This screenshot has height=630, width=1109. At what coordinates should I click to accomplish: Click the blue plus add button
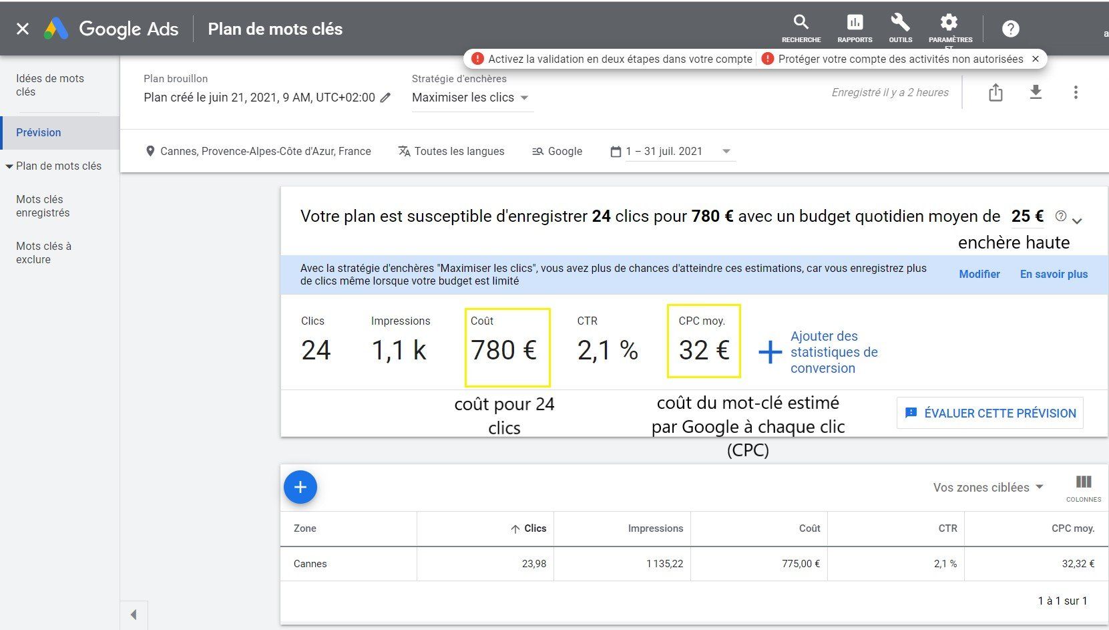300,487
